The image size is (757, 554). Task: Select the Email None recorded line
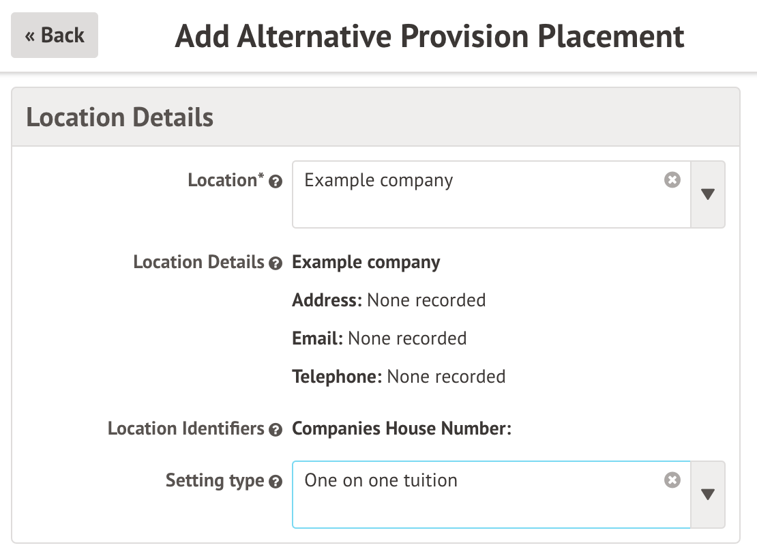(379, 338)
